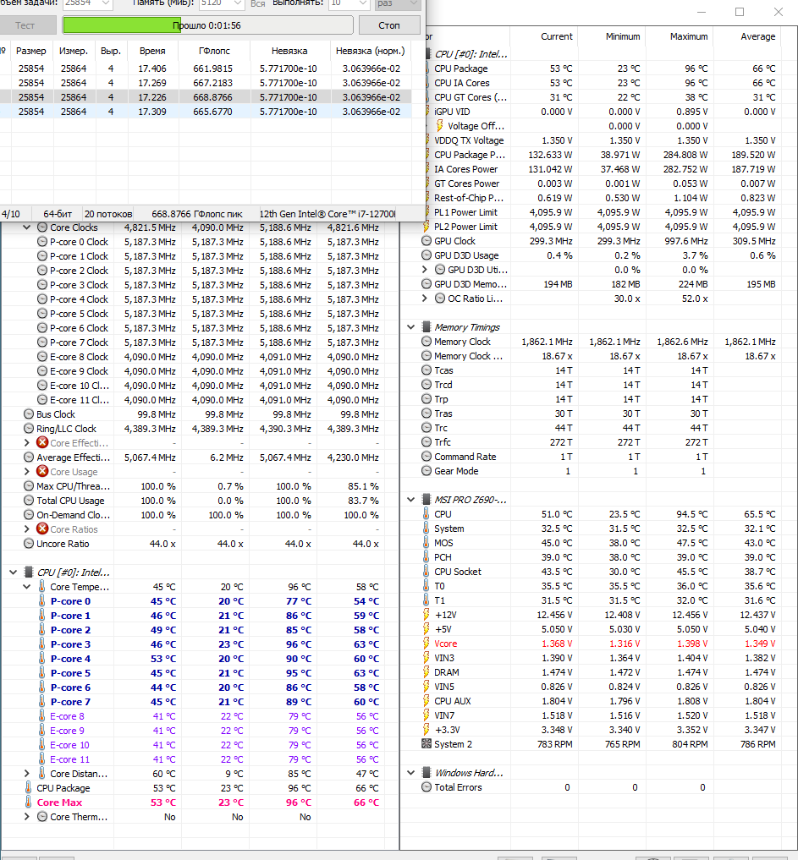This screenshot has height=860, width=798.
Task: Click the PL2 Power Limit lightning icon
Action: [427, 227]
